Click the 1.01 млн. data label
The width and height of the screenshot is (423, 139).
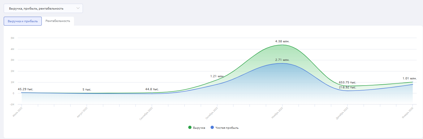pyautogui.click(x=409, y=78)
